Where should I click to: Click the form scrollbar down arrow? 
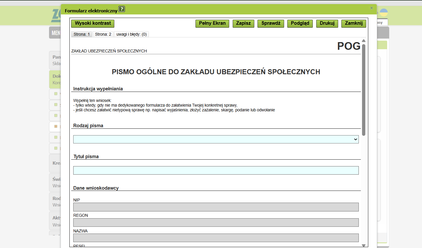[x=364, y=245]
